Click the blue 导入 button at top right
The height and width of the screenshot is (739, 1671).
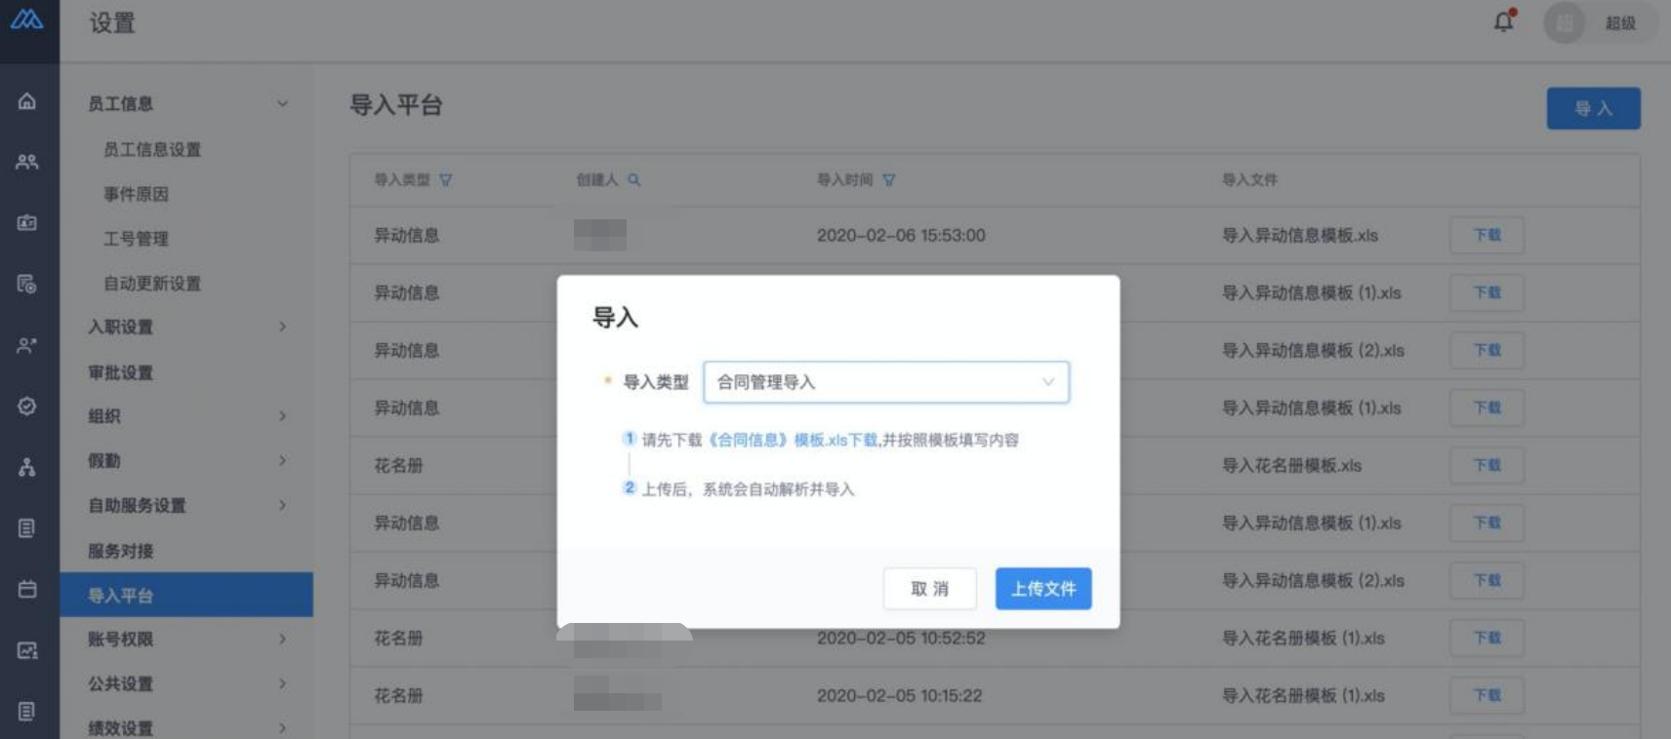point(1593,108)
